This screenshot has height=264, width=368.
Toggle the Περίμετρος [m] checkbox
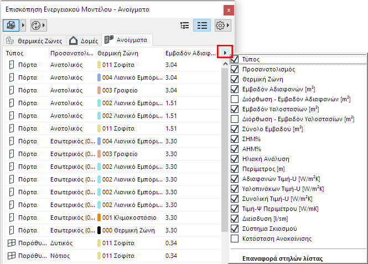[235, 169]
